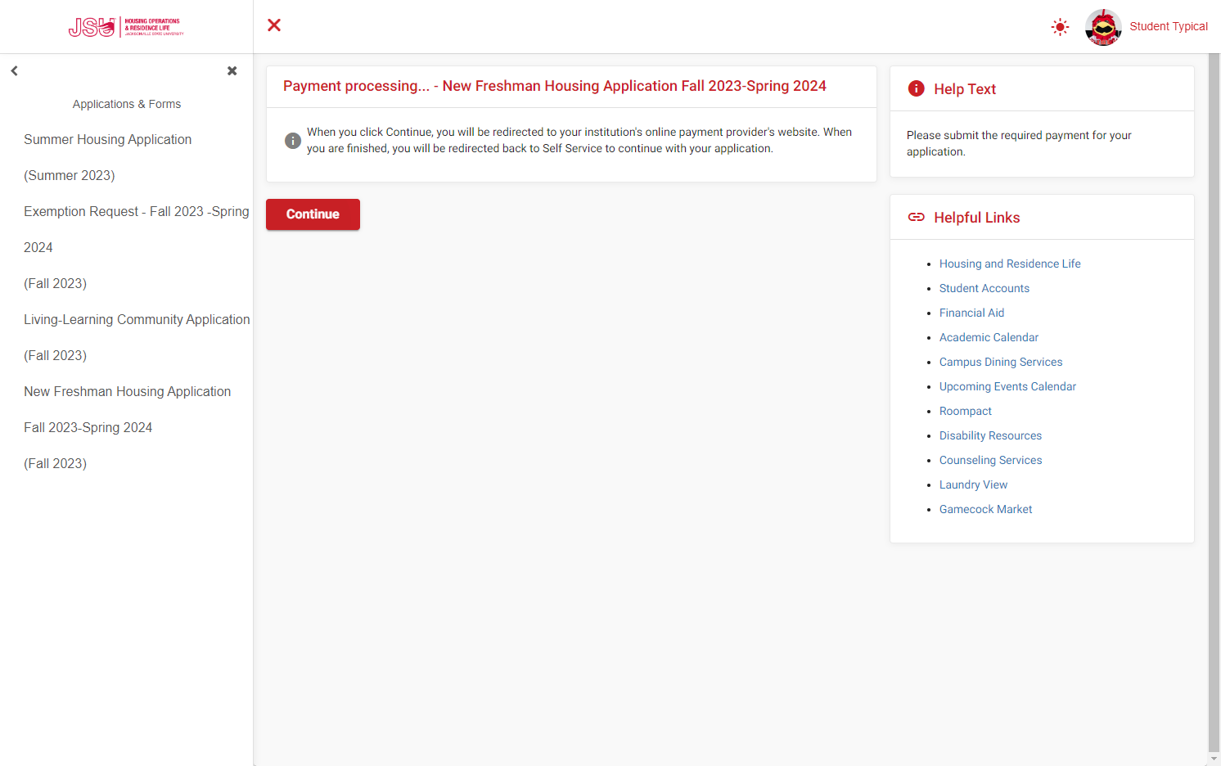1221x766 pixels.
Task: Select New Freshman Housing Application menu item
Action: 127,427
